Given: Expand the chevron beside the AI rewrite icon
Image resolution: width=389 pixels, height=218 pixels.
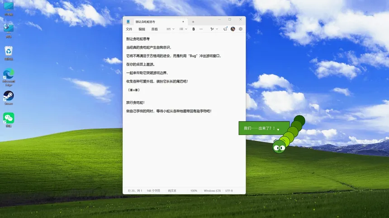Looking at the screenshot, I should (217, 29).
